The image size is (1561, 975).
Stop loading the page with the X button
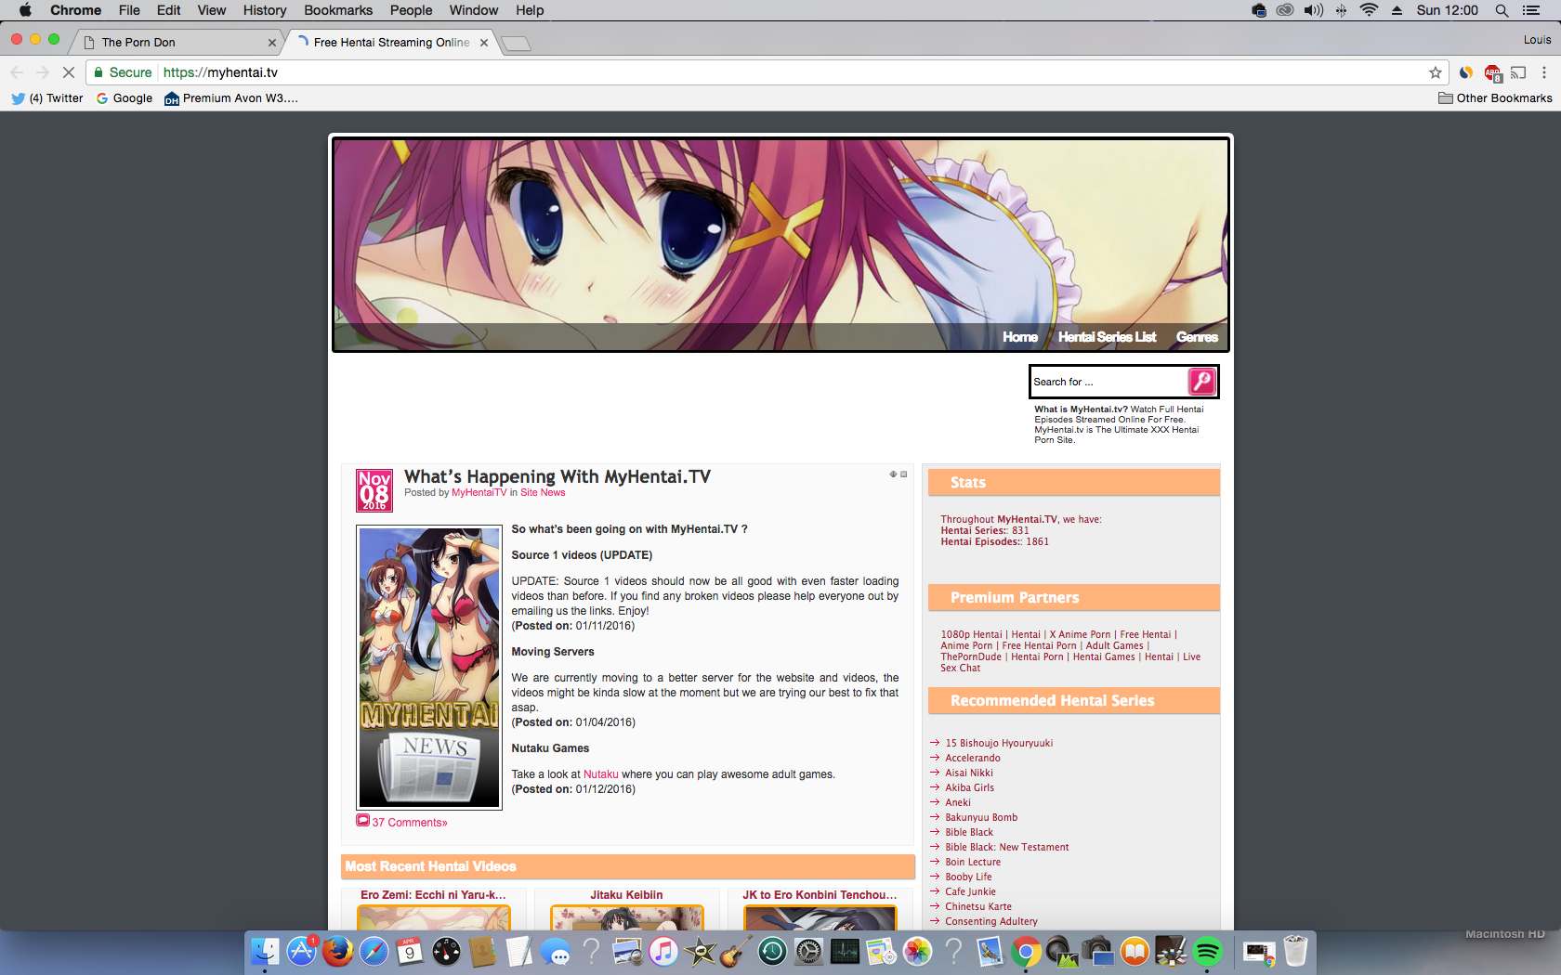point(68,72)
